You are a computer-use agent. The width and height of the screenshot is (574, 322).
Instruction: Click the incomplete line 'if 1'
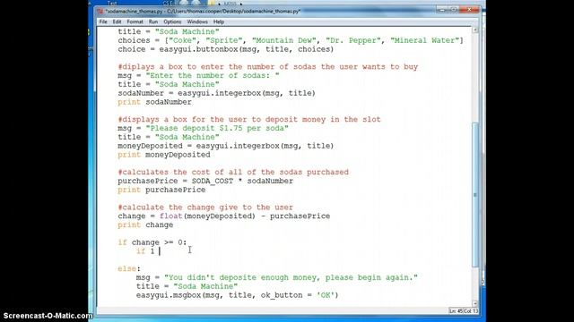pos(145,250)
